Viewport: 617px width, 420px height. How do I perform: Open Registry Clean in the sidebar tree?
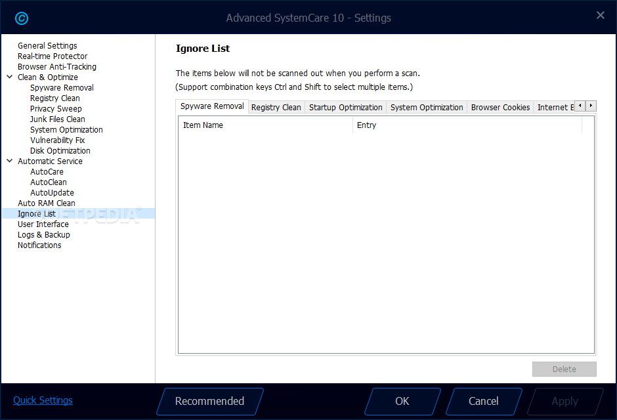point(54,98)
